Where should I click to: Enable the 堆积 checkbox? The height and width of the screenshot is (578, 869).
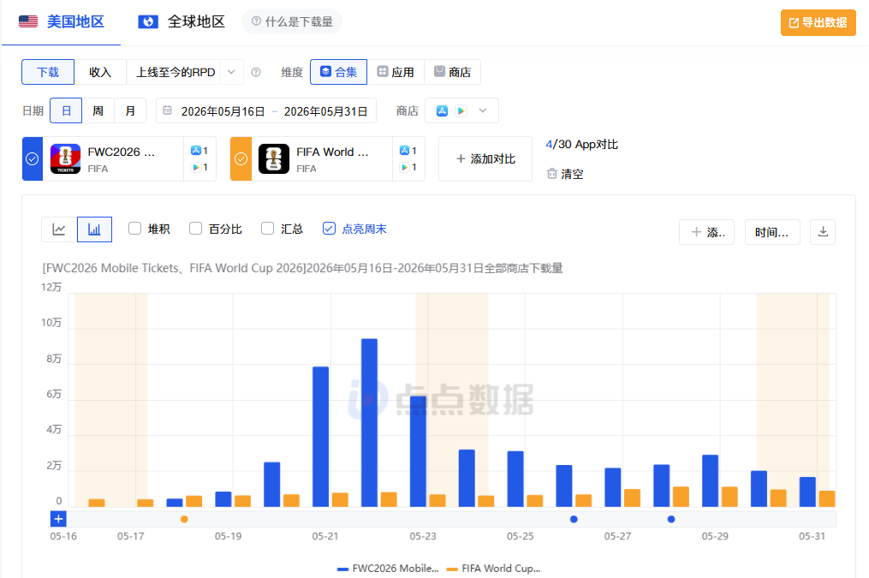134,229
